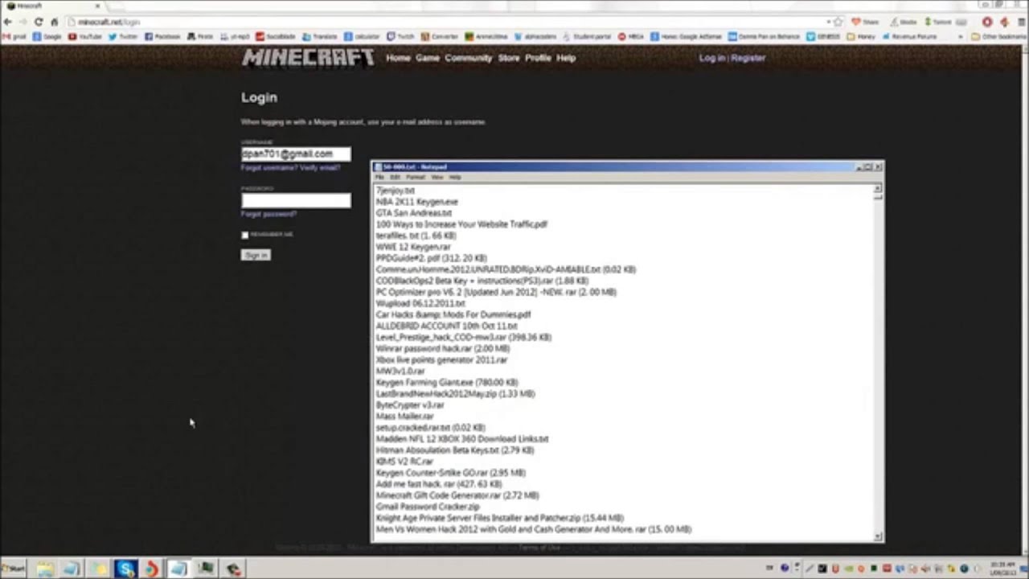Screen dimensions: 1029x579
Task: Open the Student portal bookmark
Action: 587,36
